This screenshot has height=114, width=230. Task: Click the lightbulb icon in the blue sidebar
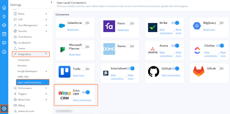coord(4,17)
